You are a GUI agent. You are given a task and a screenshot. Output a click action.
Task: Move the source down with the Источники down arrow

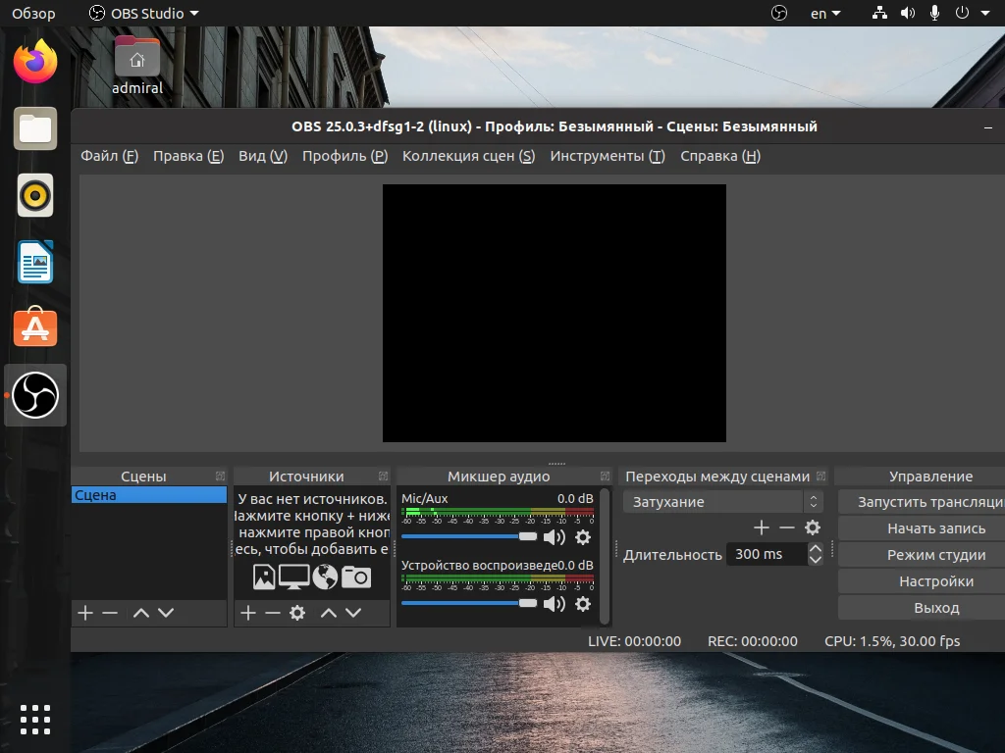pos(353,613)
